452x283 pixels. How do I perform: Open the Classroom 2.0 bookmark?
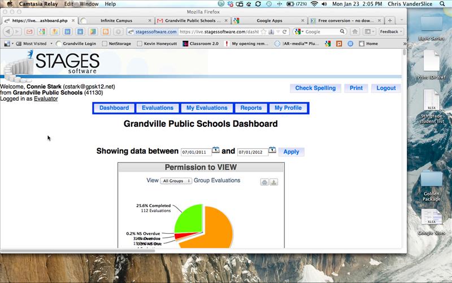pos(201,44)
